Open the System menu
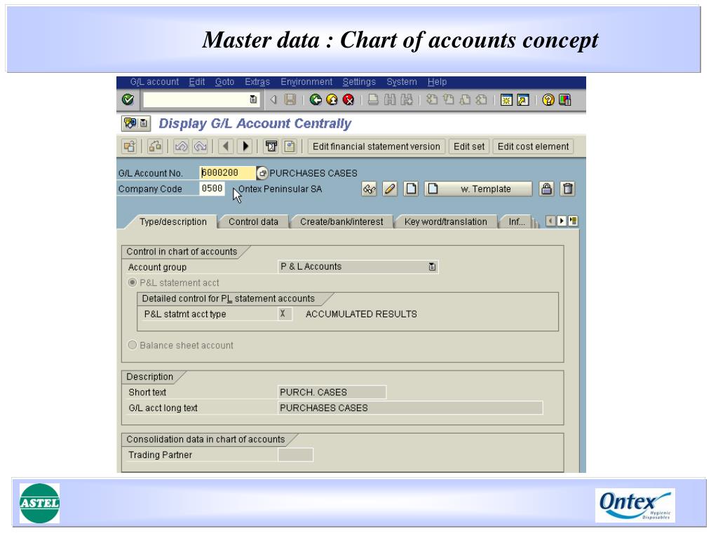This screenshot has height=538, width=718. tap(402, 82)
